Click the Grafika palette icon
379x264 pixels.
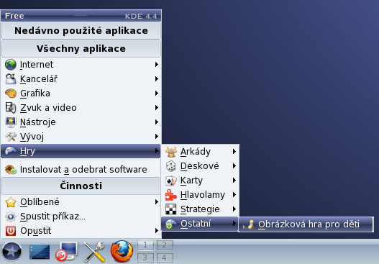pos(11,94)
